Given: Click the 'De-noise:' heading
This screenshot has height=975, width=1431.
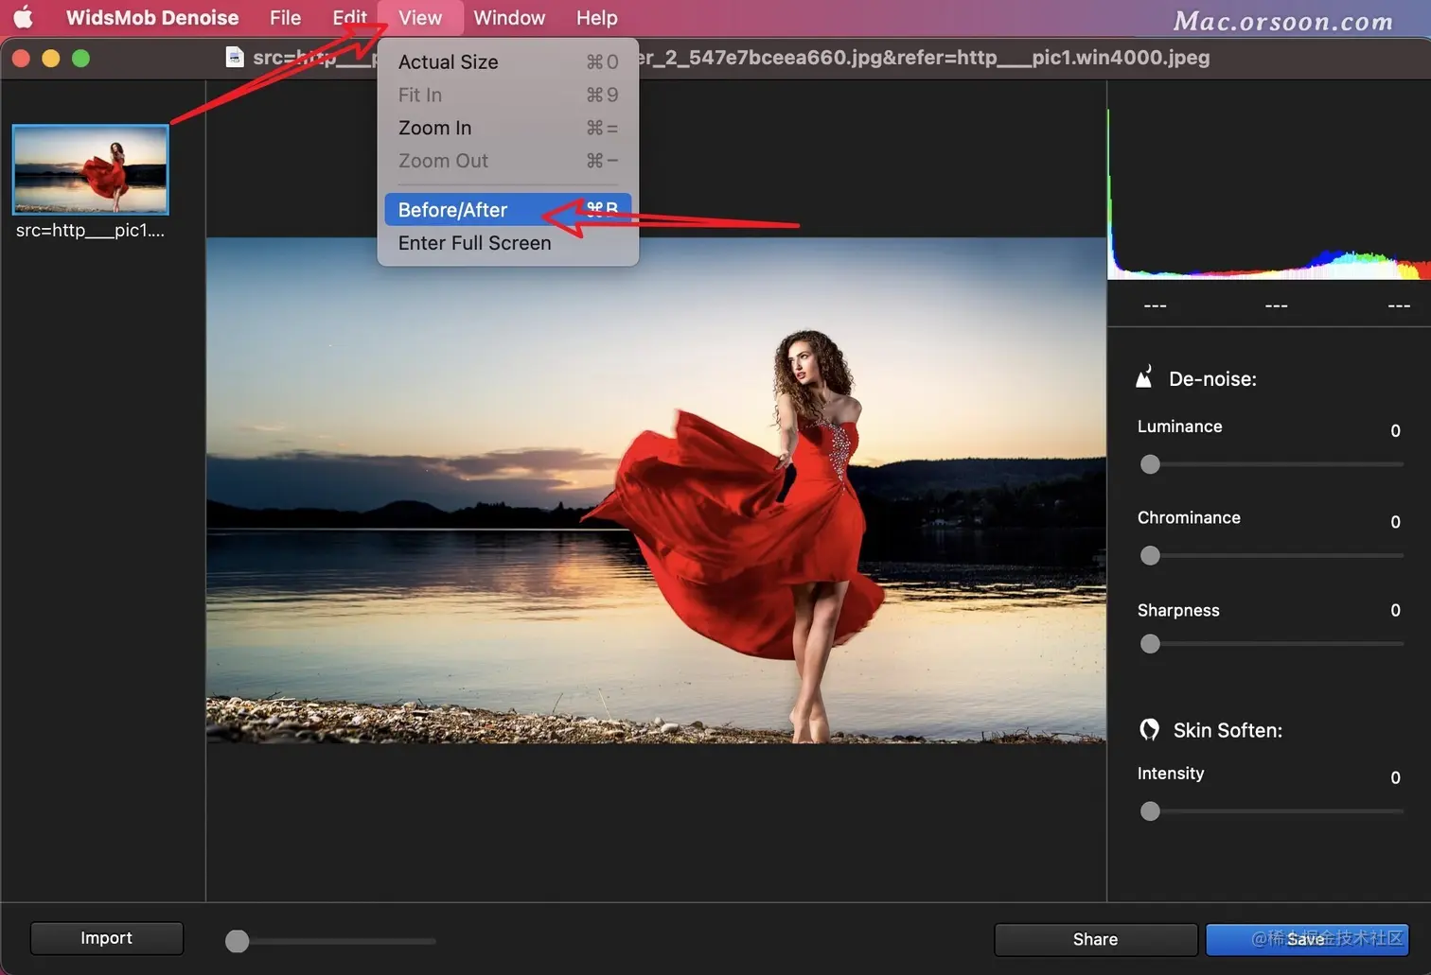Looking at the screenshot, I should point(1212,378).
